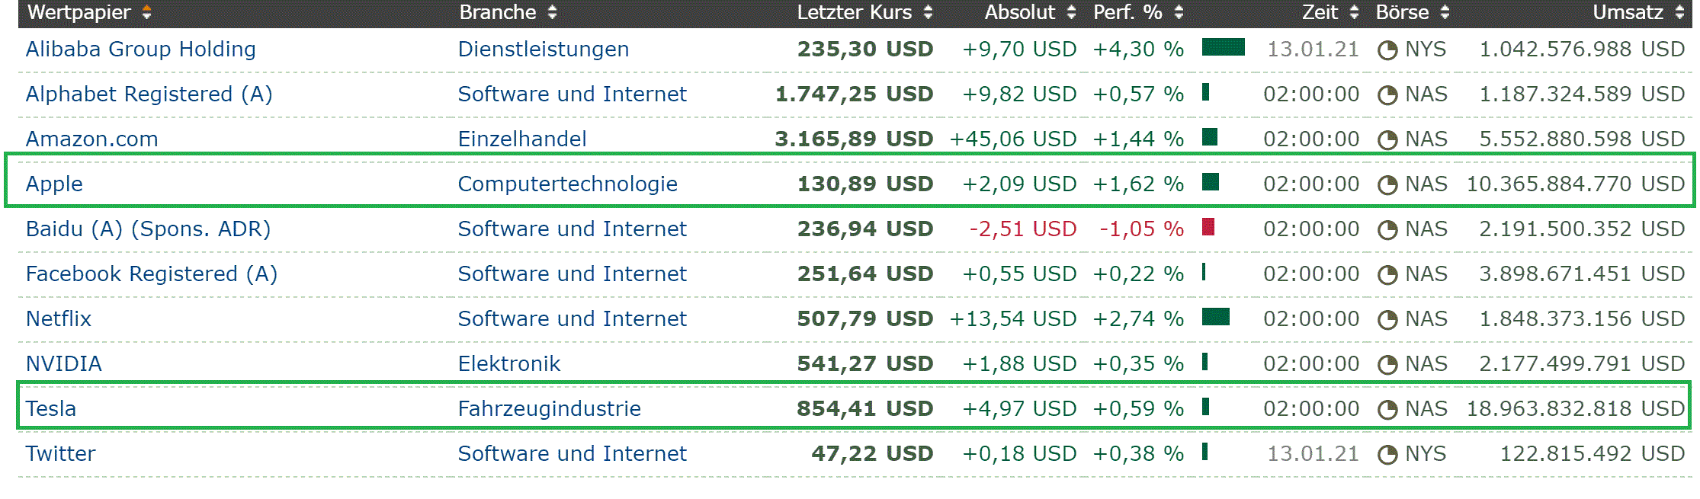Open the Computertechnologie sector link
This screenshot has height=499, width=1700.
click(x=567, y=184)
